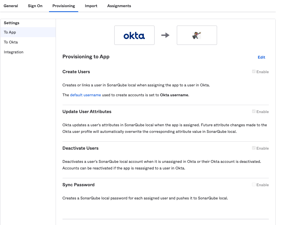Enable the Update User Attributes checkbox

pyautogui.click(x=254, y=111)
